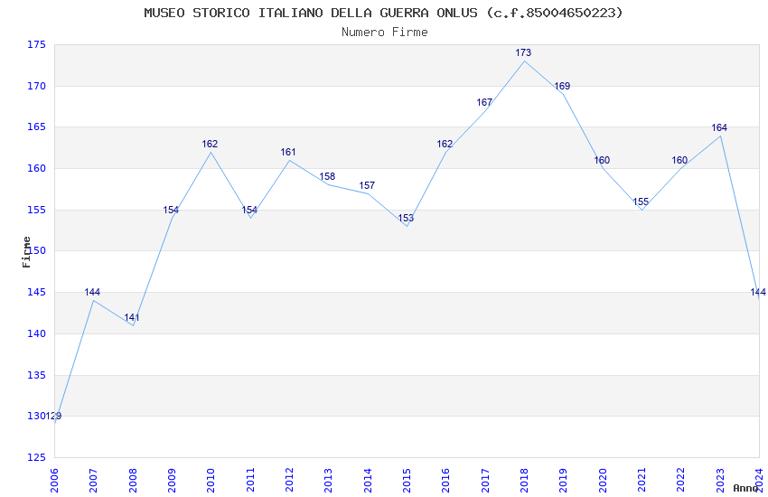
Task: Select the 169 data label for 2019
Action: tap(562, 86)
